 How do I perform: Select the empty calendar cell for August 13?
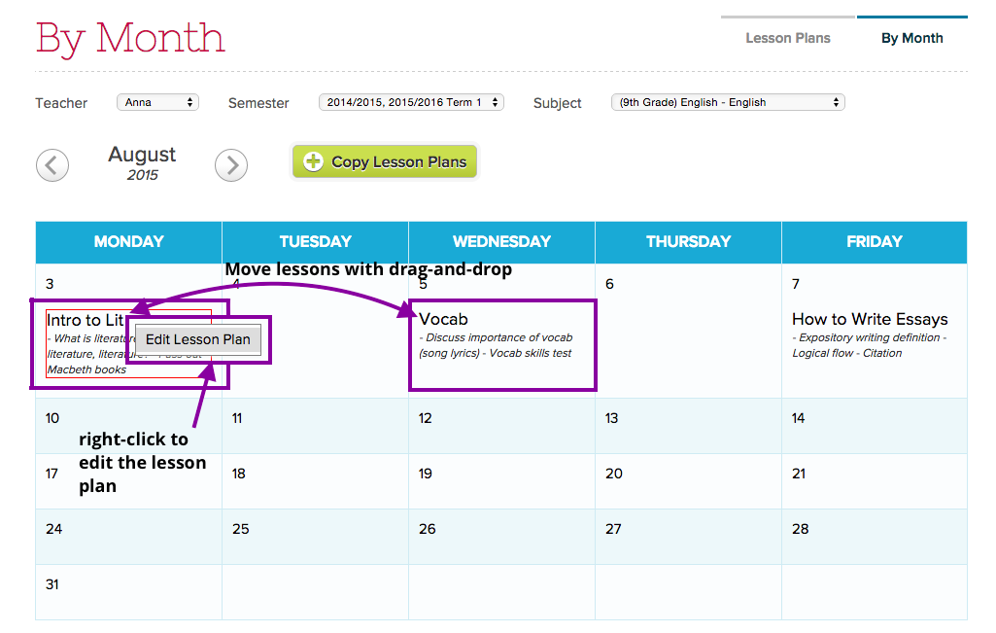[688, 428]
